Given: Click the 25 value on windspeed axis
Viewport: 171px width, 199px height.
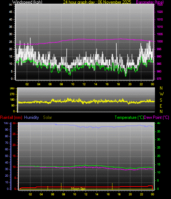Looking at the screenshot, I should pyautogui.click(x=11, y=42).
